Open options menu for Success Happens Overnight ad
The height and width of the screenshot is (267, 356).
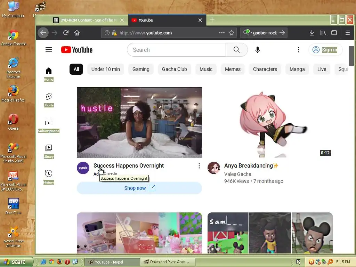[x=199, y=166]
